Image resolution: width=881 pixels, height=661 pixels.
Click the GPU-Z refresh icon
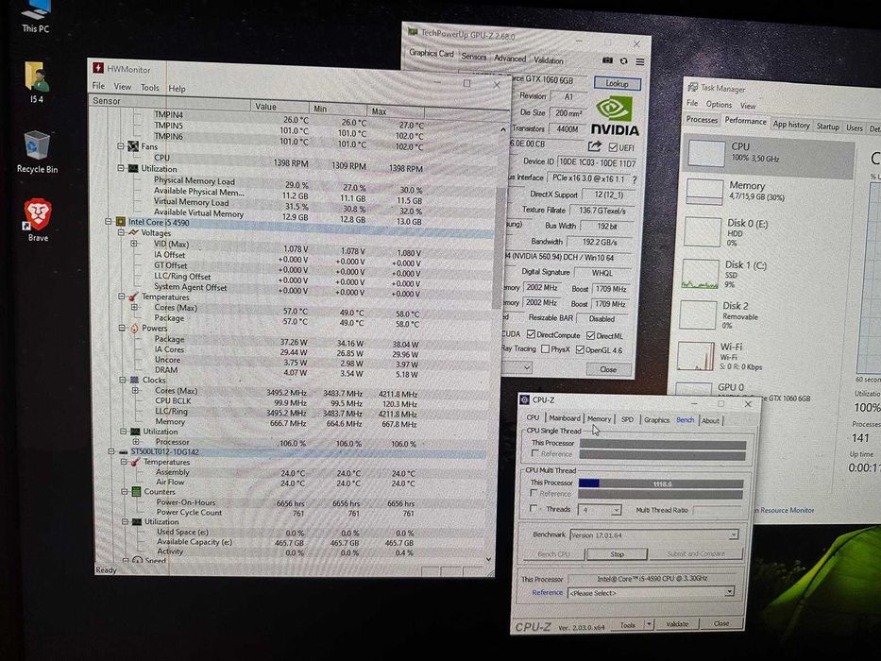tap(623, 60)
